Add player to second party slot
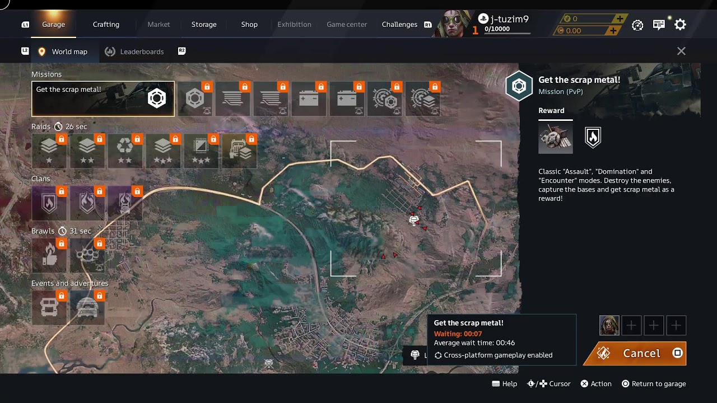 pos(631,325)
